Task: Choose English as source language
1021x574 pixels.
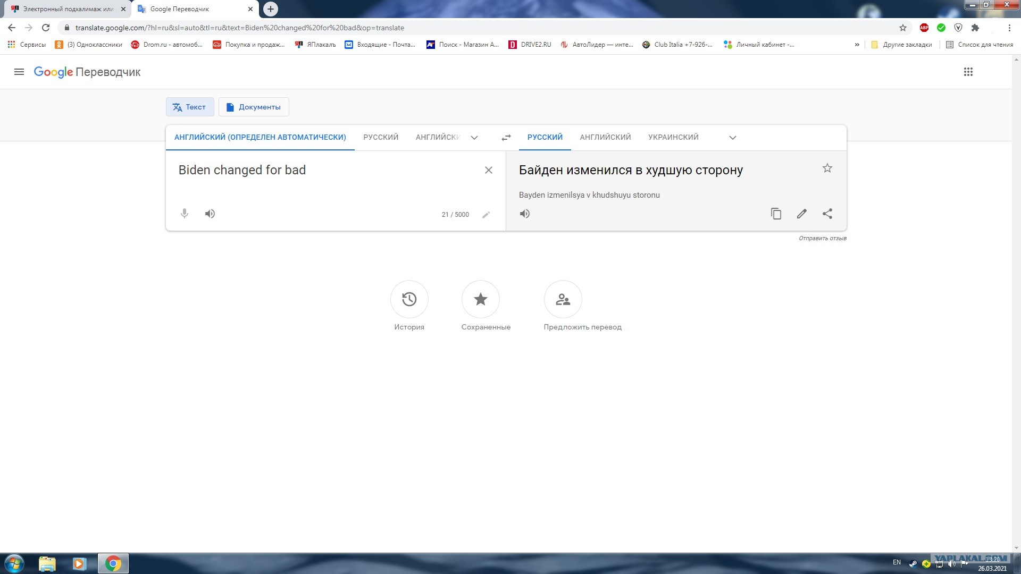Action: click(x=438, y=138)
